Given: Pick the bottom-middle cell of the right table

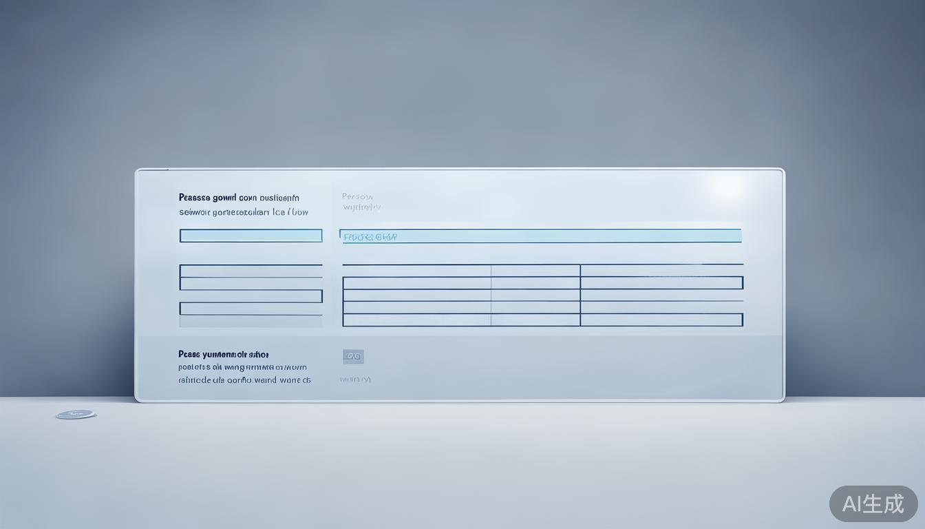Looking at the screenshot, I should (x=535, y=320).
